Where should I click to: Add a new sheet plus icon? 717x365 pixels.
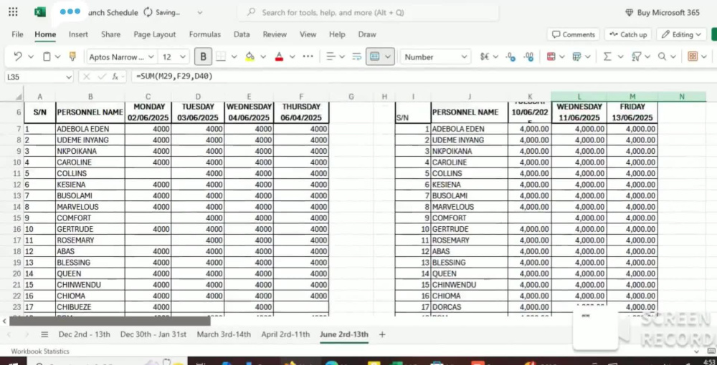[382, 334]
